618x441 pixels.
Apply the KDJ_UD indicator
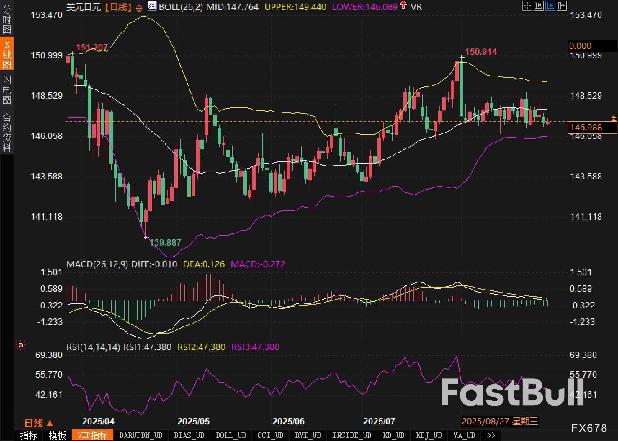pyautogui.click(x=429, y=435)
